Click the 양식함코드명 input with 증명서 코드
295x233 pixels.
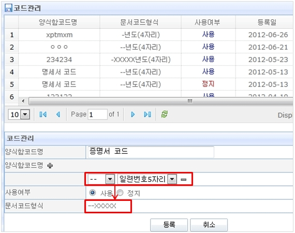[x=151, y=152]
